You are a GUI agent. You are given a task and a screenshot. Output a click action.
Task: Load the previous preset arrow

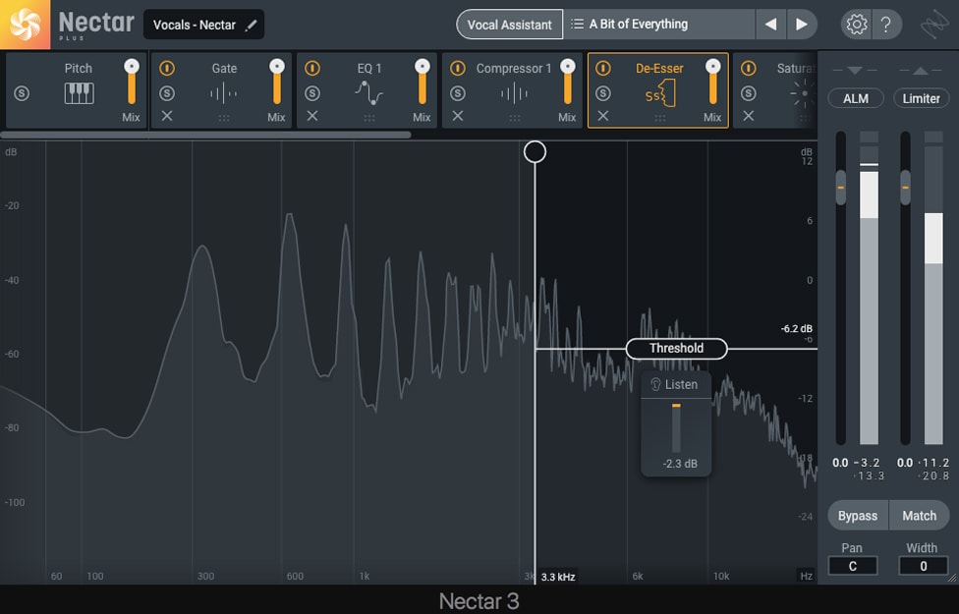click(x=770, y=25)
